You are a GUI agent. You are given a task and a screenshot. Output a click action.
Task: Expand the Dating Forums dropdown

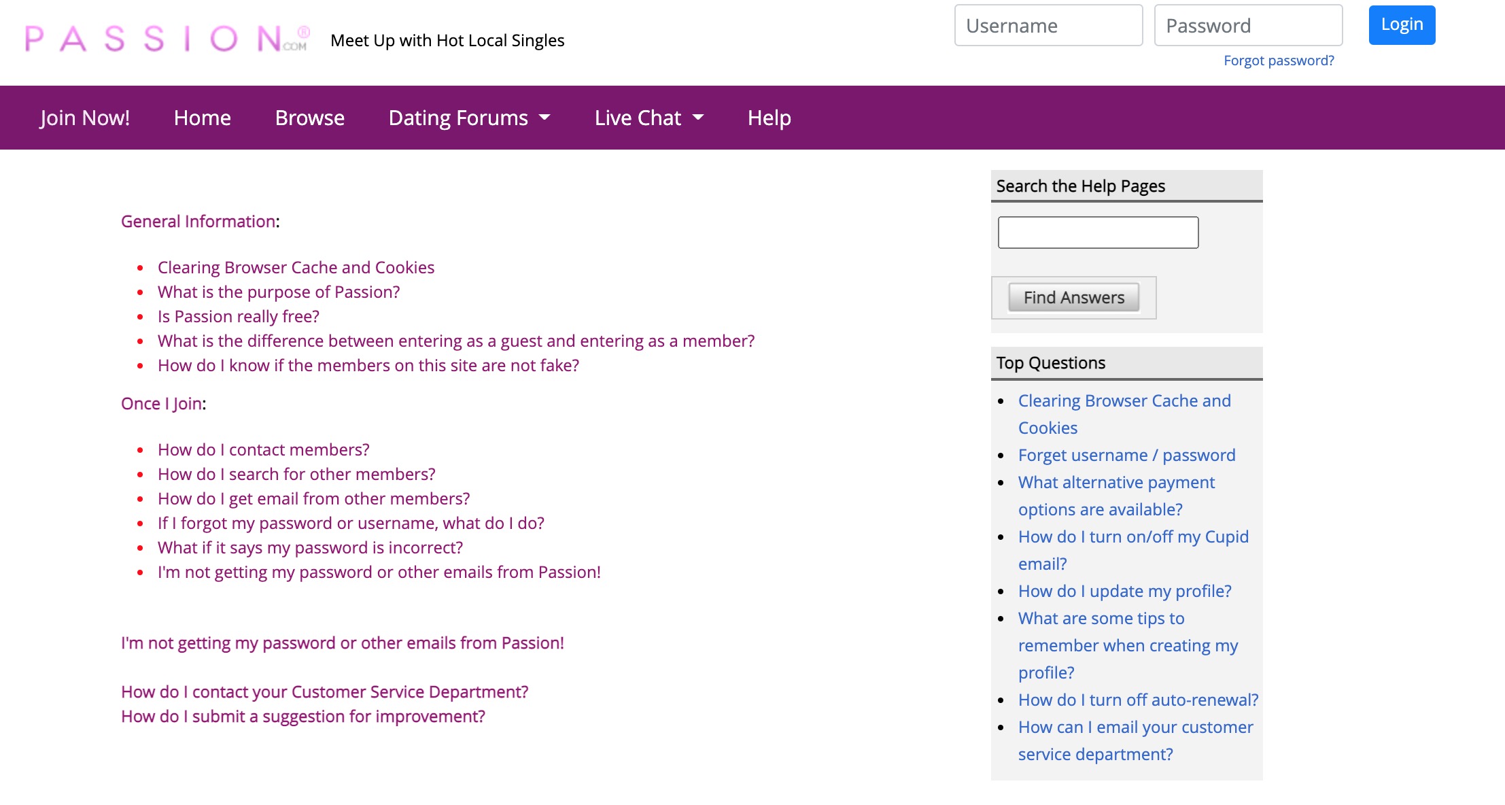tap(469, 118)
